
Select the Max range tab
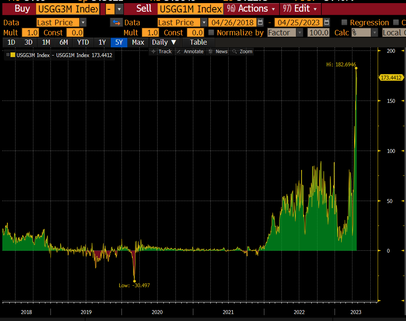138,42
